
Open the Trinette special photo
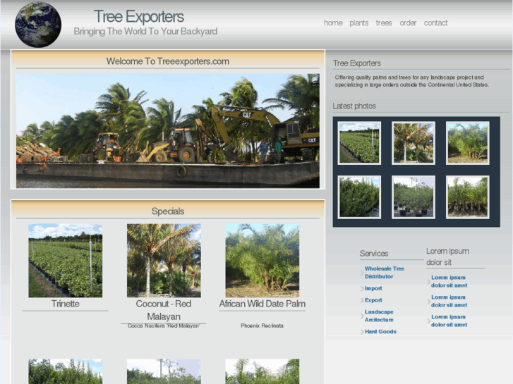(66, 261)
